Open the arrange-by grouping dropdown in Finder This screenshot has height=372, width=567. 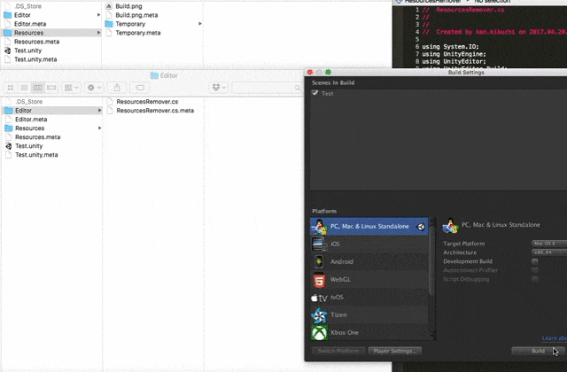tap(71, 88)
